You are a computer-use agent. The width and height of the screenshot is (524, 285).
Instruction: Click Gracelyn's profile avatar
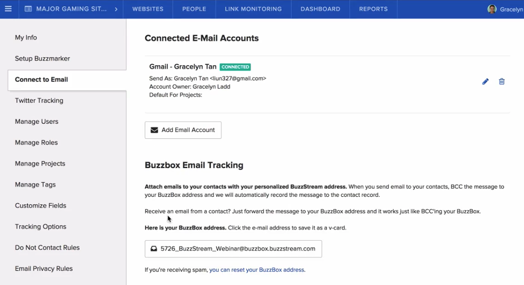[x=492, y=9]
